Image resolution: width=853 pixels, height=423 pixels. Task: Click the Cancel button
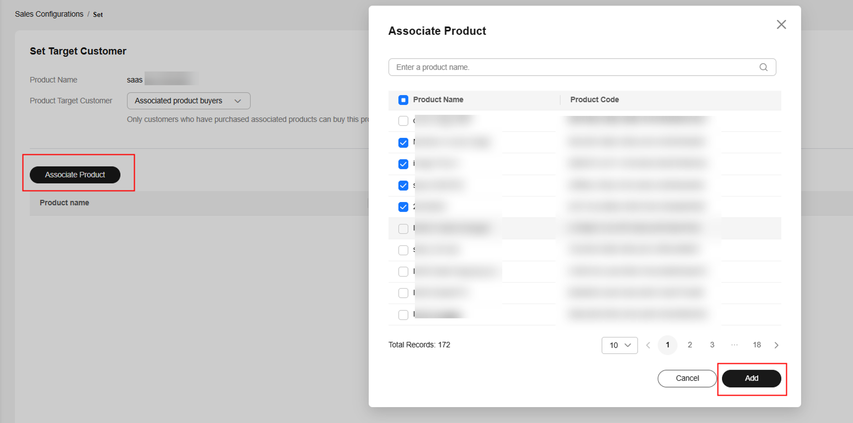click(x=687, y=378)
